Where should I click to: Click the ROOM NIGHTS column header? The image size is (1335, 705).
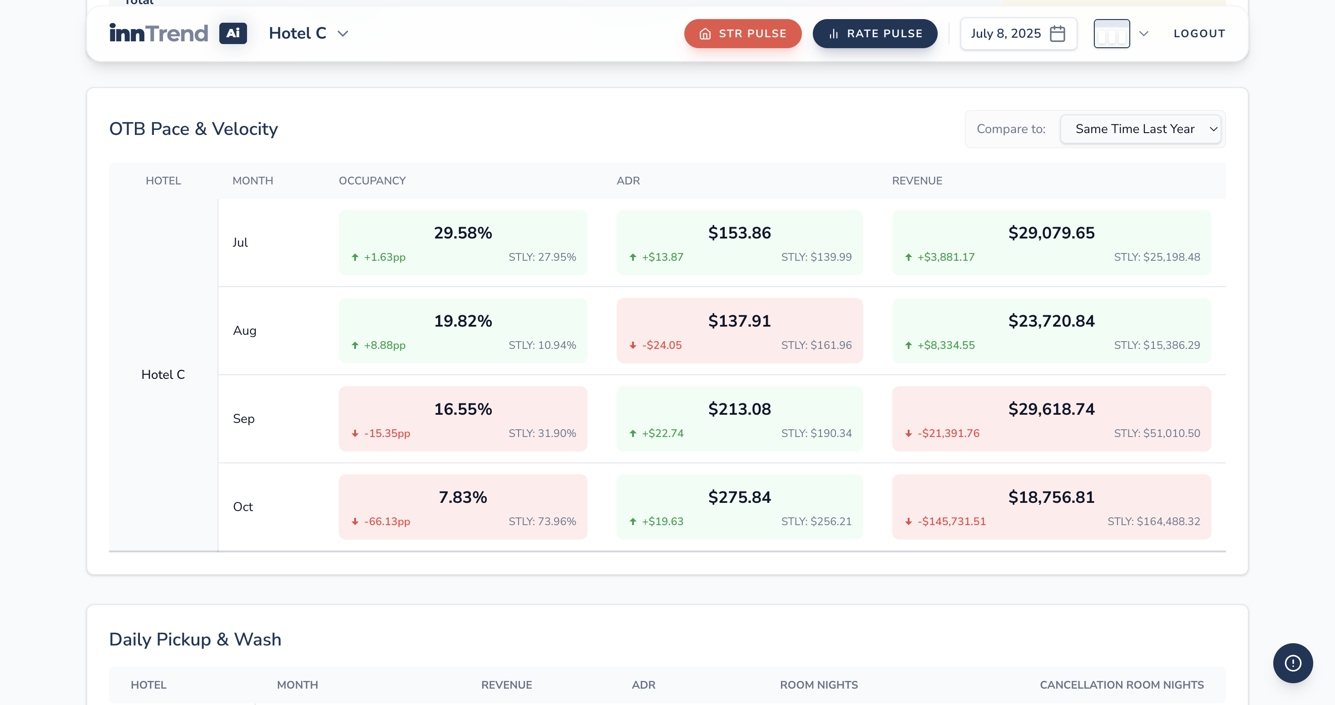click(x=819, y=685)
